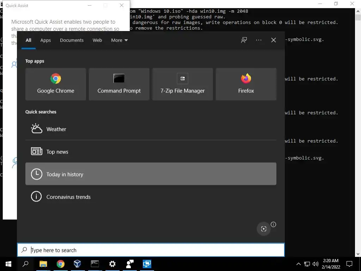Select the Weather quick search
Image resolution: width=361 pixels, height=271 pixels.
tap(151, 129)
